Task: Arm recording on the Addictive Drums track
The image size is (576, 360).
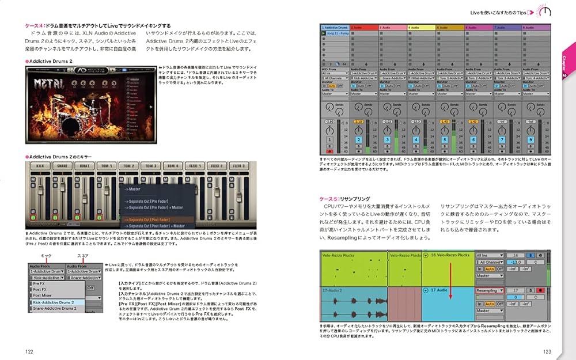Action: (330, 150)
